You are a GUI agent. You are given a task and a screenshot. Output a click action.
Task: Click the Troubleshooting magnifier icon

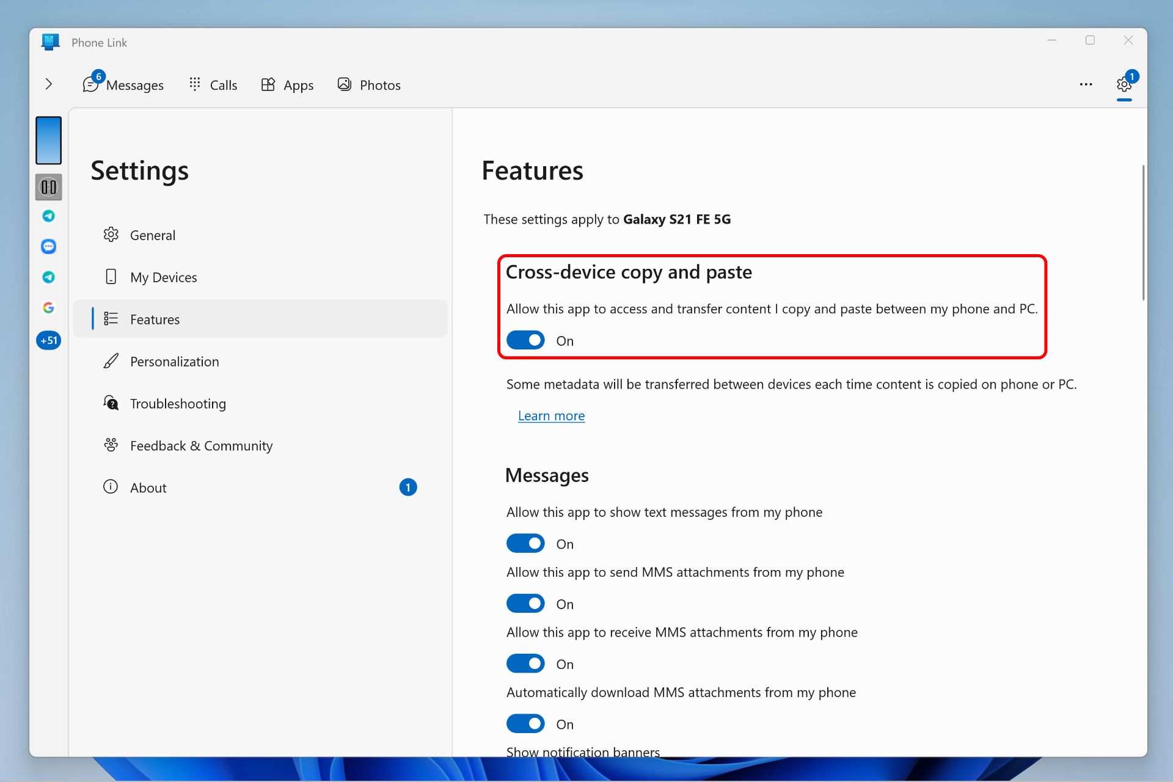click(111, 403)
